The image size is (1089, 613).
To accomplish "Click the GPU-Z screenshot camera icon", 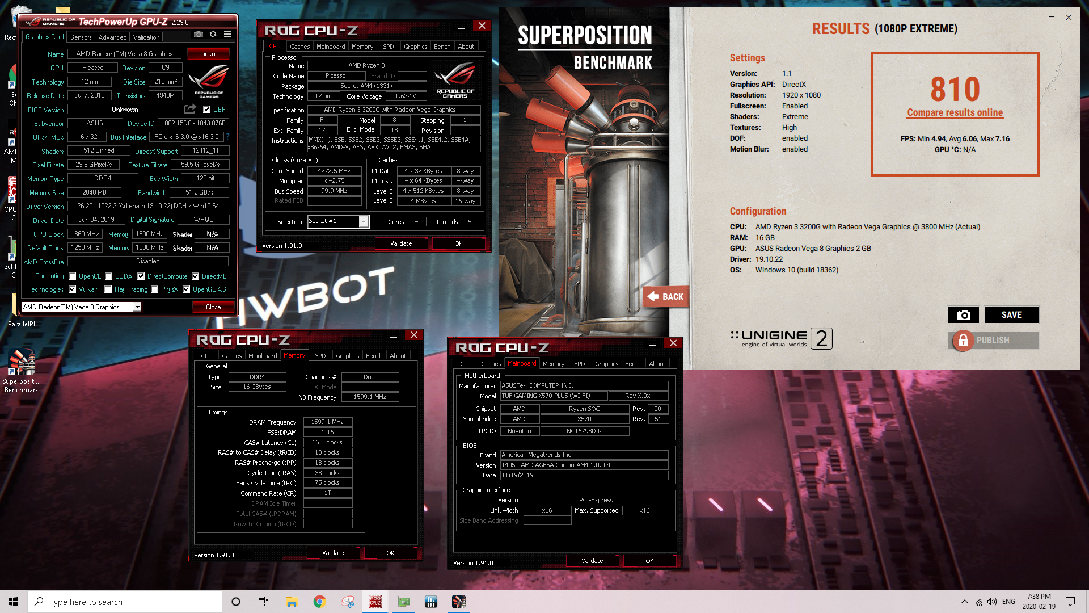I will click(199, 35).
